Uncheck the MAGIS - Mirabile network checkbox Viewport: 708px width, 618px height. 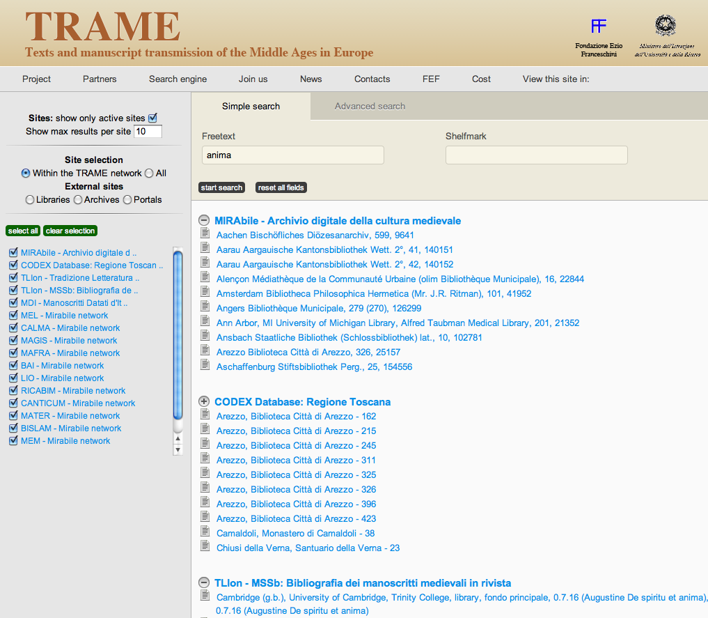click(x=13, y=341)
